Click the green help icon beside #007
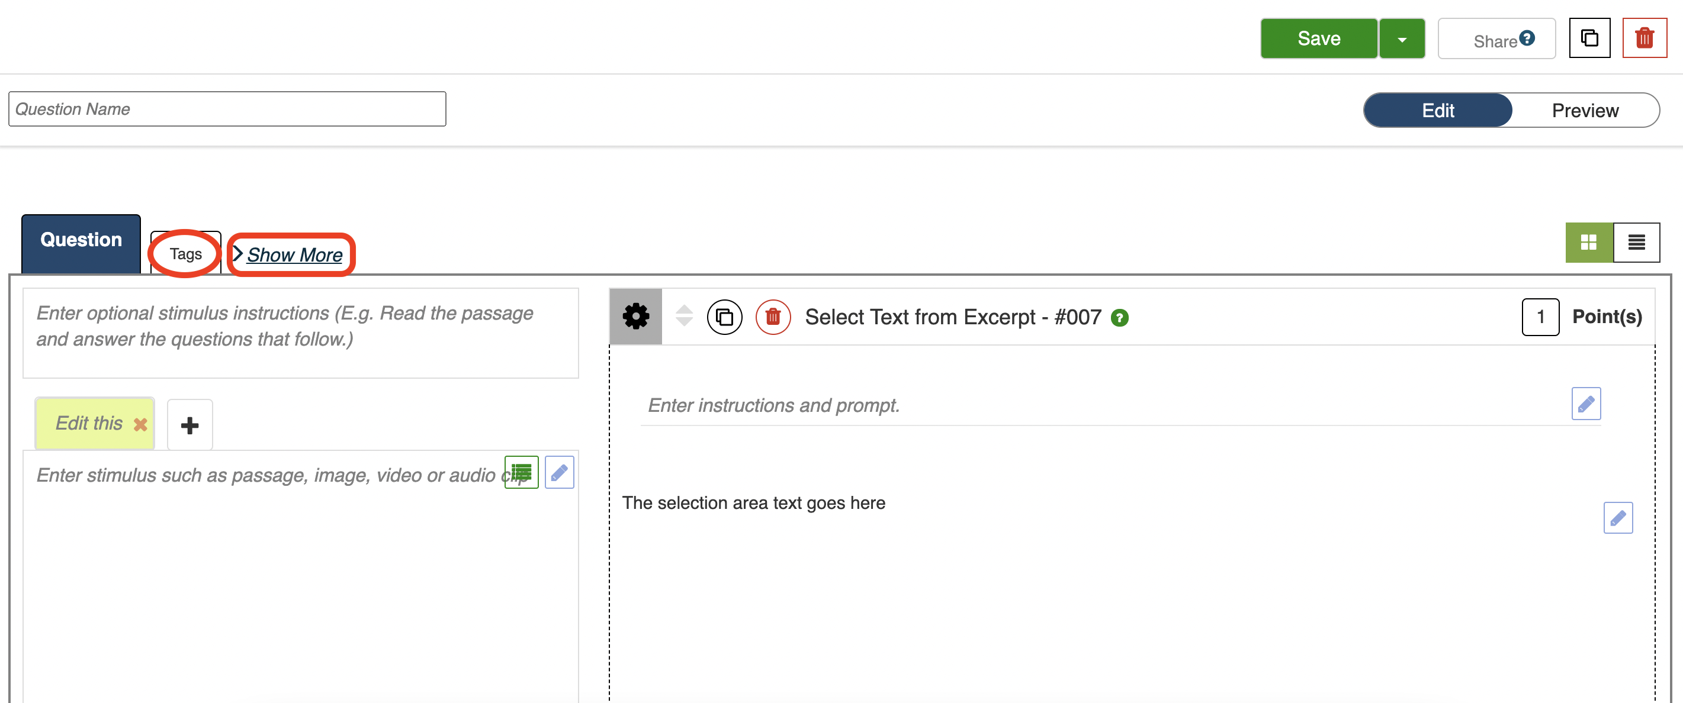 pos(1119,318)
